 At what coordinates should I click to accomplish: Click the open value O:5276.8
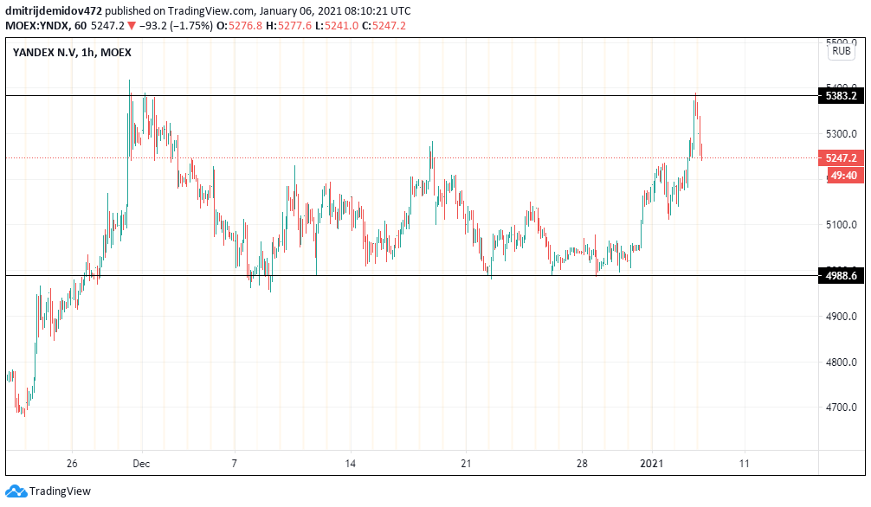(x=239, y=26)
